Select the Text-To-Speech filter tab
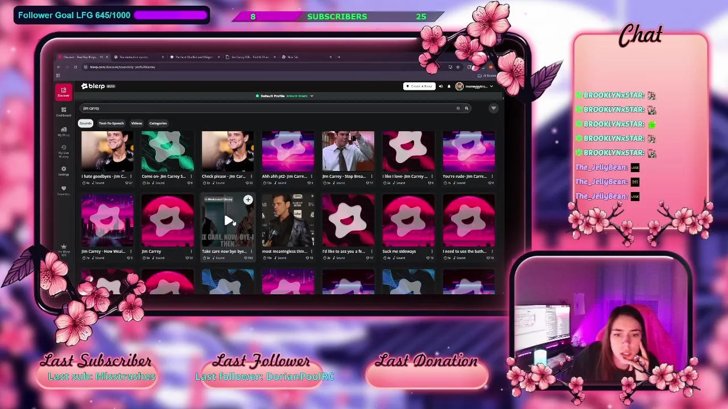The width and height of the screenshot is (728, 409). tap(111, 123)
